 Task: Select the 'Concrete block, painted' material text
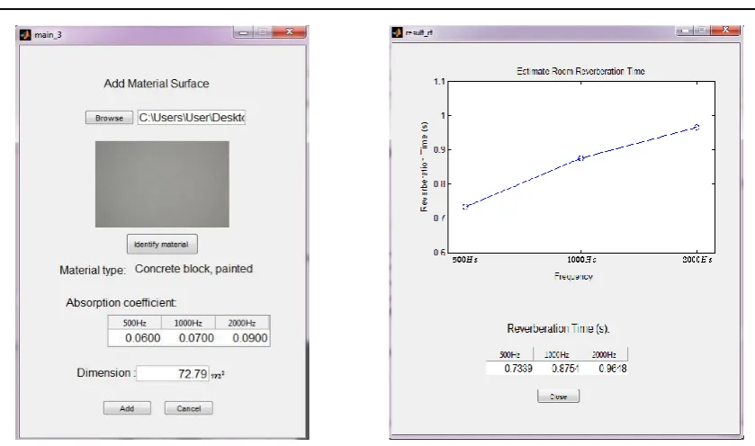click(x=193, y=269)
